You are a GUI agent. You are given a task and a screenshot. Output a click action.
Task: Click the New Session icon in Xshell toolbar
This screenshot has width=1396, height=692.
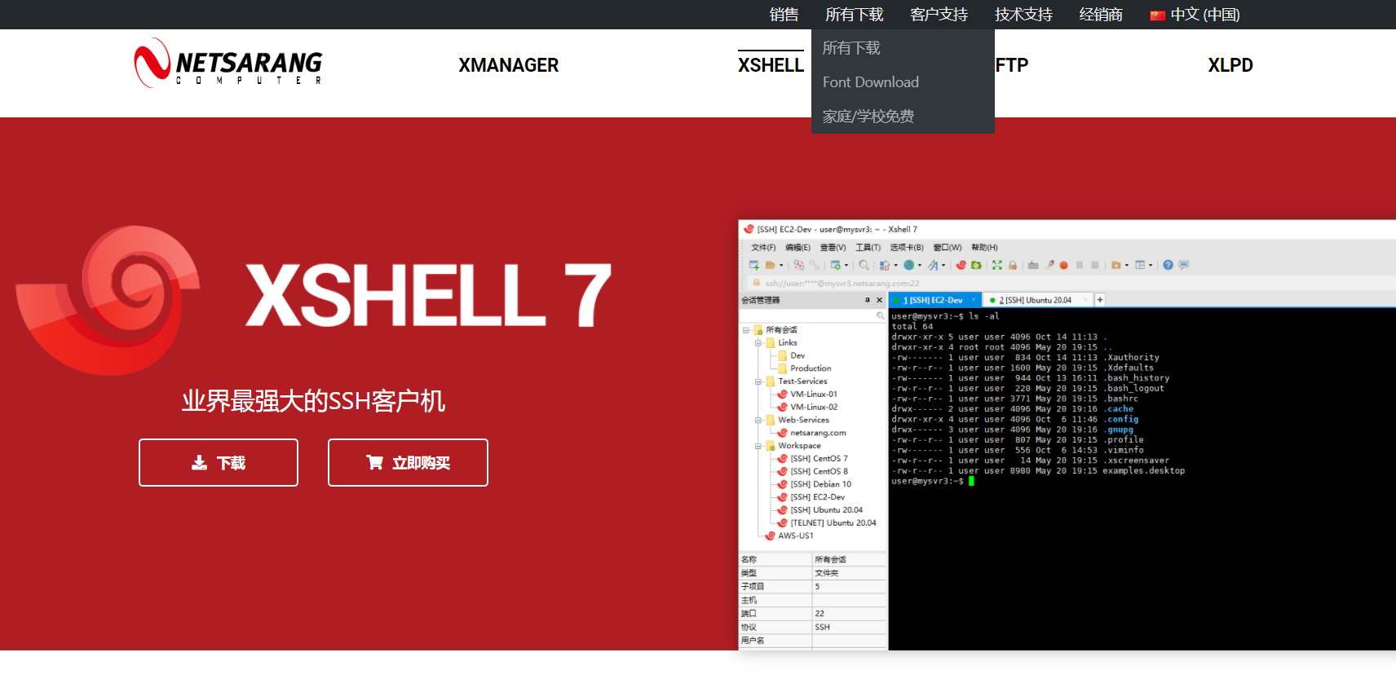tap(754, 265)
